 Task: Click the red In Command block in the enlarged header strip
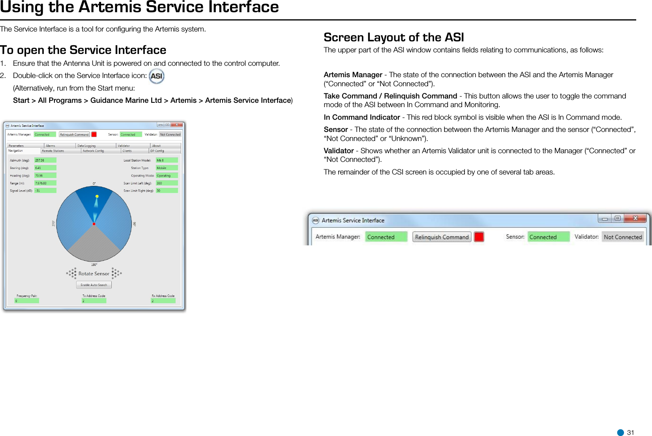click(479, 237)
